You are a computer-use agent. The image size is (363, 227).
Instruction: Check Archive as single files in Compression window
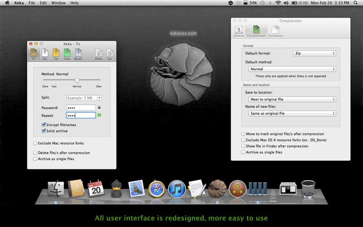click(243, 152)
